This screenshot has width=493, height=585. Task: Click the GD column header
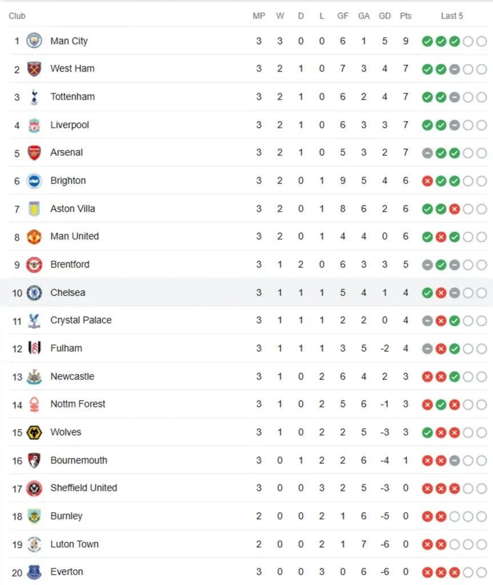pos(384,15)
